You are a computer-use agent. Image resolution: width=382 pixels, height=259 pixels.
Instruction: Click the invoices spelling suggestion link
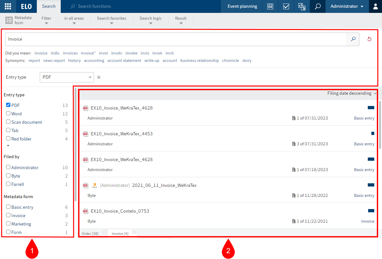pyautogui.click(x=70, y=53)
